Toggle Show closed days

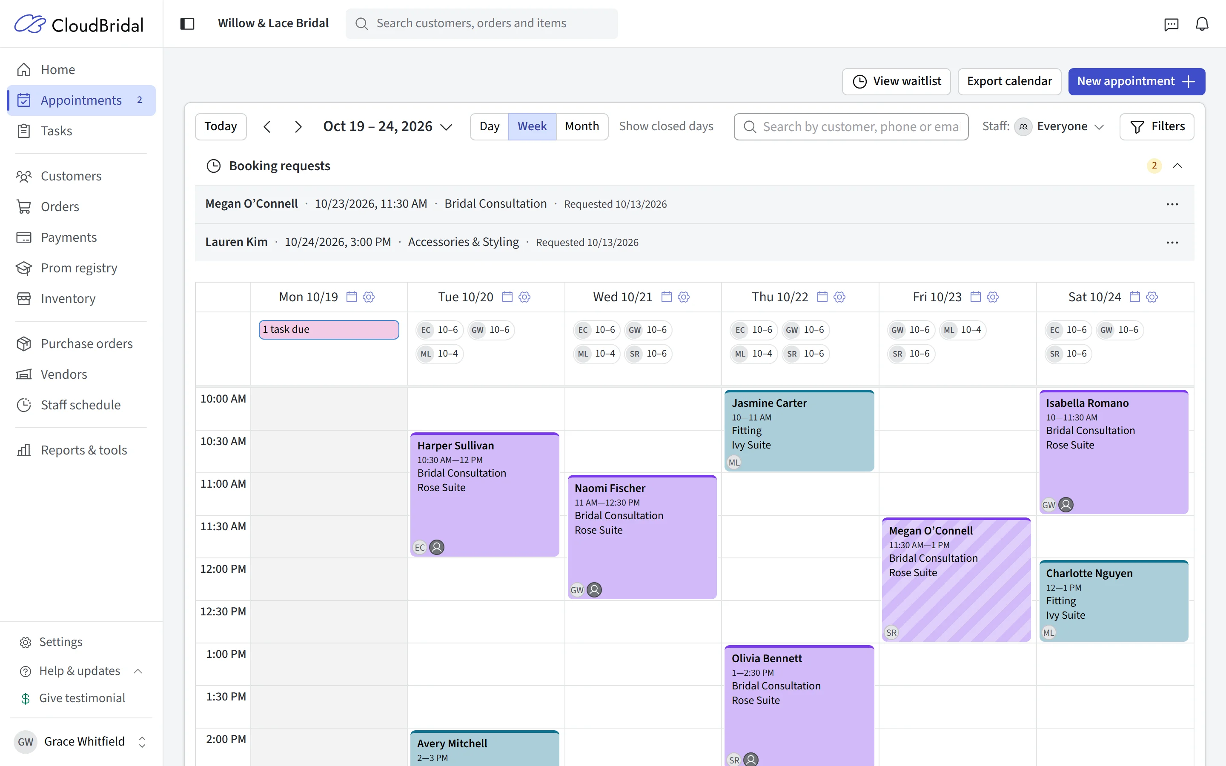[666, 126]
